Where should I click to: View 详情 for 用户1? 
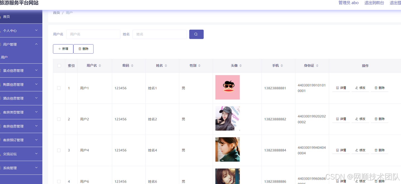tap(341, 88)
